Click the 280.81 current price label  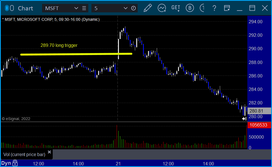coord(259,111)
